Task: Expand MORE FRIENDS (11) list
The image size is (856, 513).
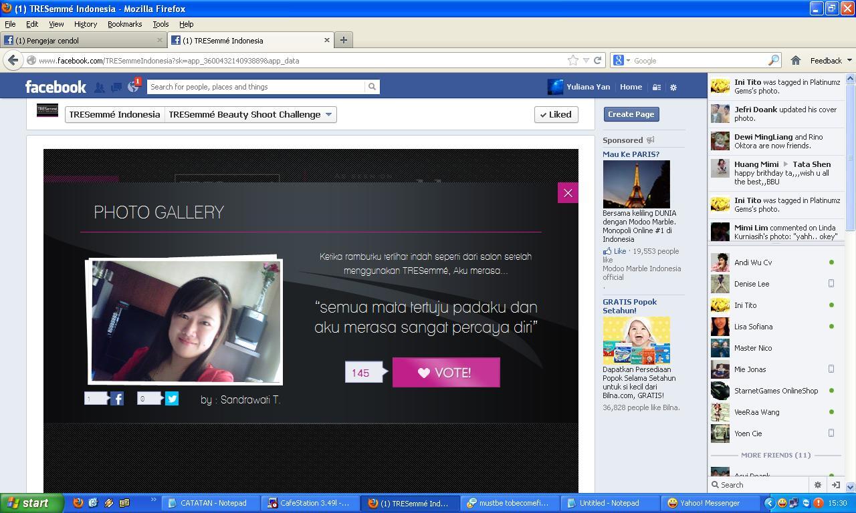Action: click(x=775, y=455)
